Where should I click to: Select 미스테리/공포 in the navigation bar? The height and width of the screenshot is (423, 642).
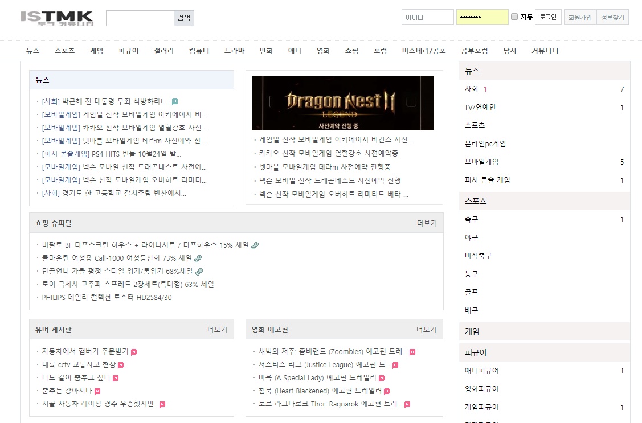click(423, 51)
